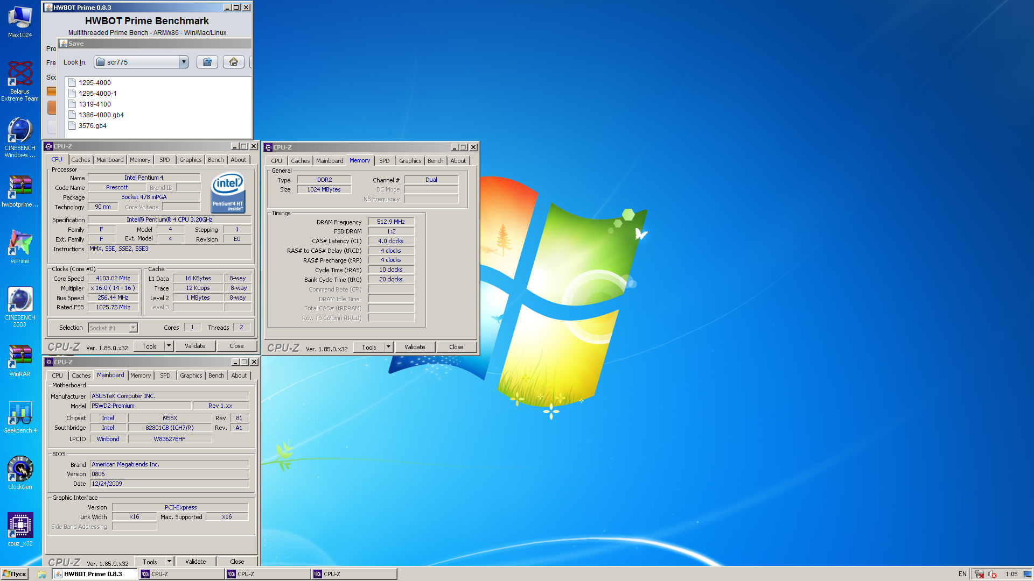Click chipset value i955X field

(170, 418)
